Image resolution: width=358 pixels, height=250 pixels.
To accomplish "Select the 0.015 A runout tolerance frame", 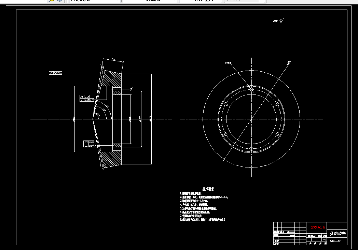I will click(x=87, y=100).
